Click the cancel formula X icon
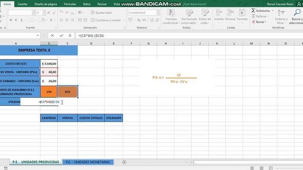 coord(52,35)
